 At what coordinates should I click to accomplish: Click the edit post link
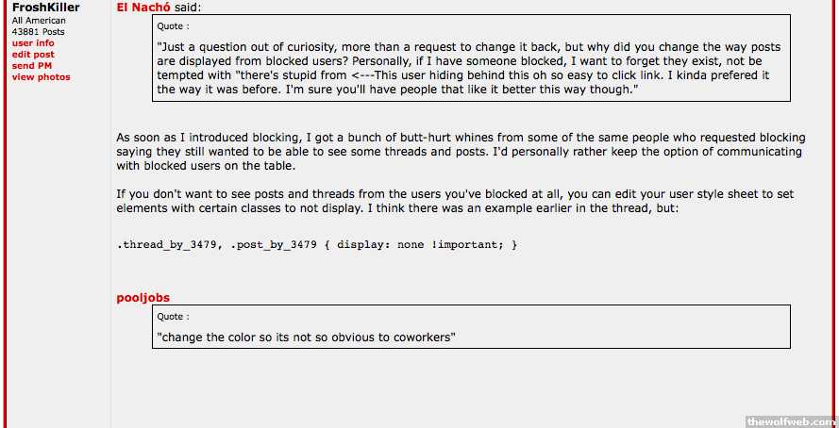(33, 55)
